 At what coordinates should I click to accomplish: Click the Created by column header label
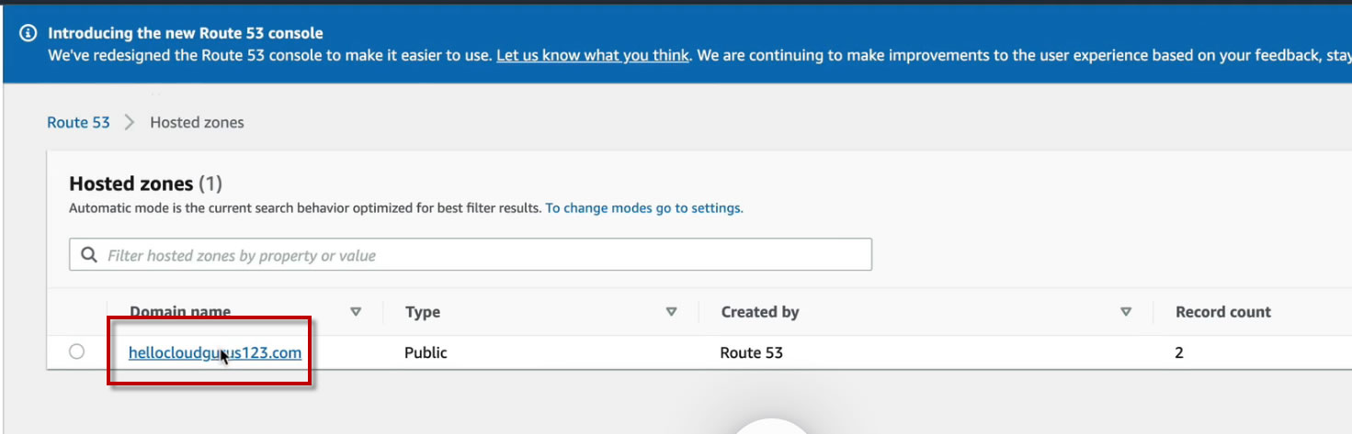[x=760, y=312]
